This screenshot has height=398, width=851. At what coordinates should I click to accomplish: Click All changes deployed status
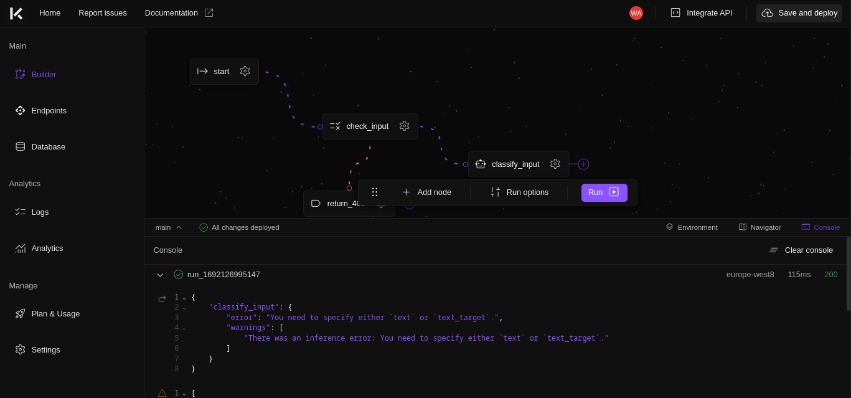pos(239,228)
